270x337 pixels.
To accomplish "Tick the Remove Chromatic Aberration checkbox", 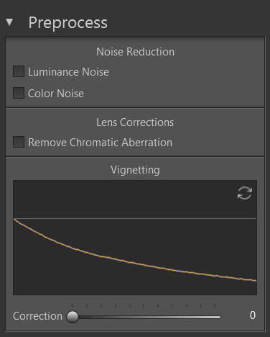I will point(19,142).
